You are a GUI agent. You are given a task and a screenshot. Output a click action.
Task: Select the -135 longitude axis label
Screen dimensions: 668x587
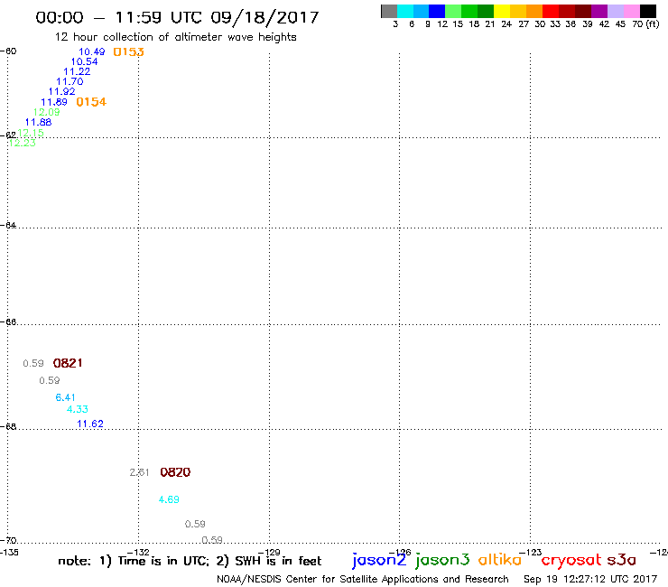[9, 553]
